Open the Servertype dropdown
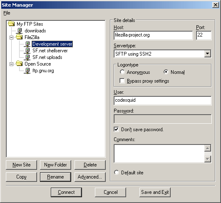 207,54
